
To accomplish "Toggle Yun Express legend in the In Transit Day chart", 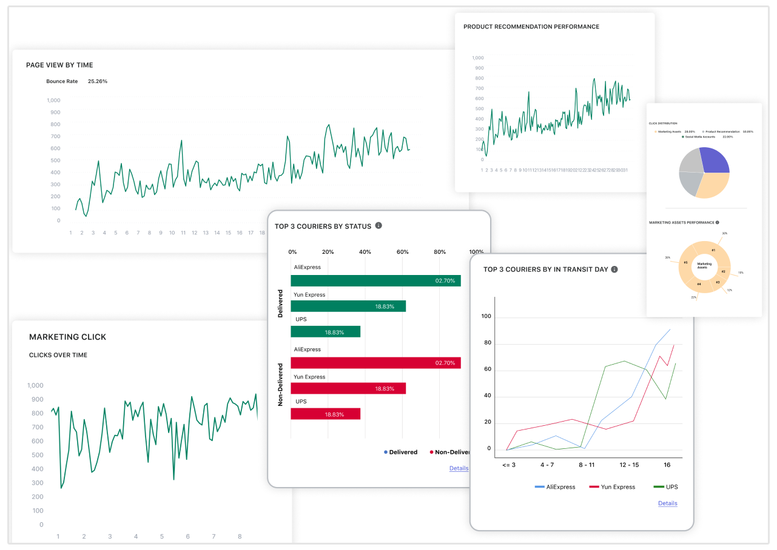I will [x=612, y=487].
